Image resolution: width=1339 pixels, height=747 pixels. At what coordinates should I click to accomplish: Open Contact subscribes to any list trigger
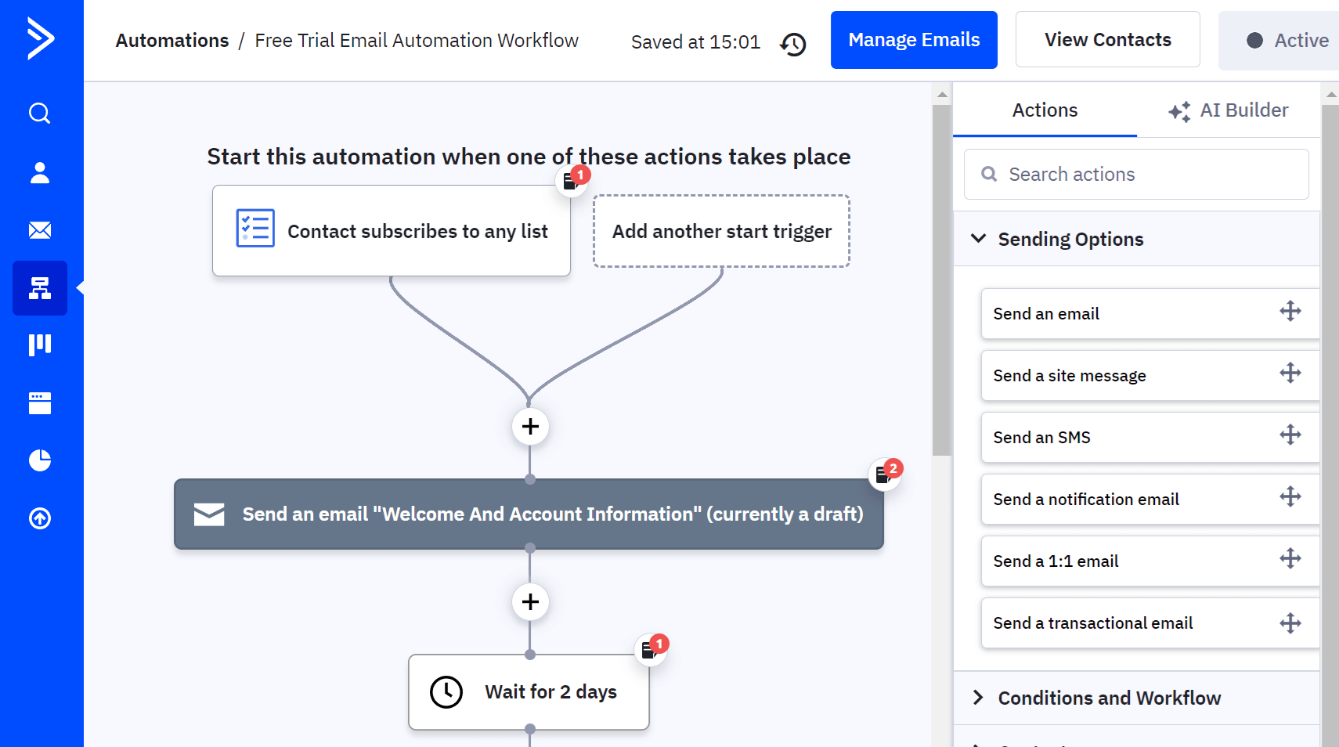pyautogui.click(x=392, y=230)
